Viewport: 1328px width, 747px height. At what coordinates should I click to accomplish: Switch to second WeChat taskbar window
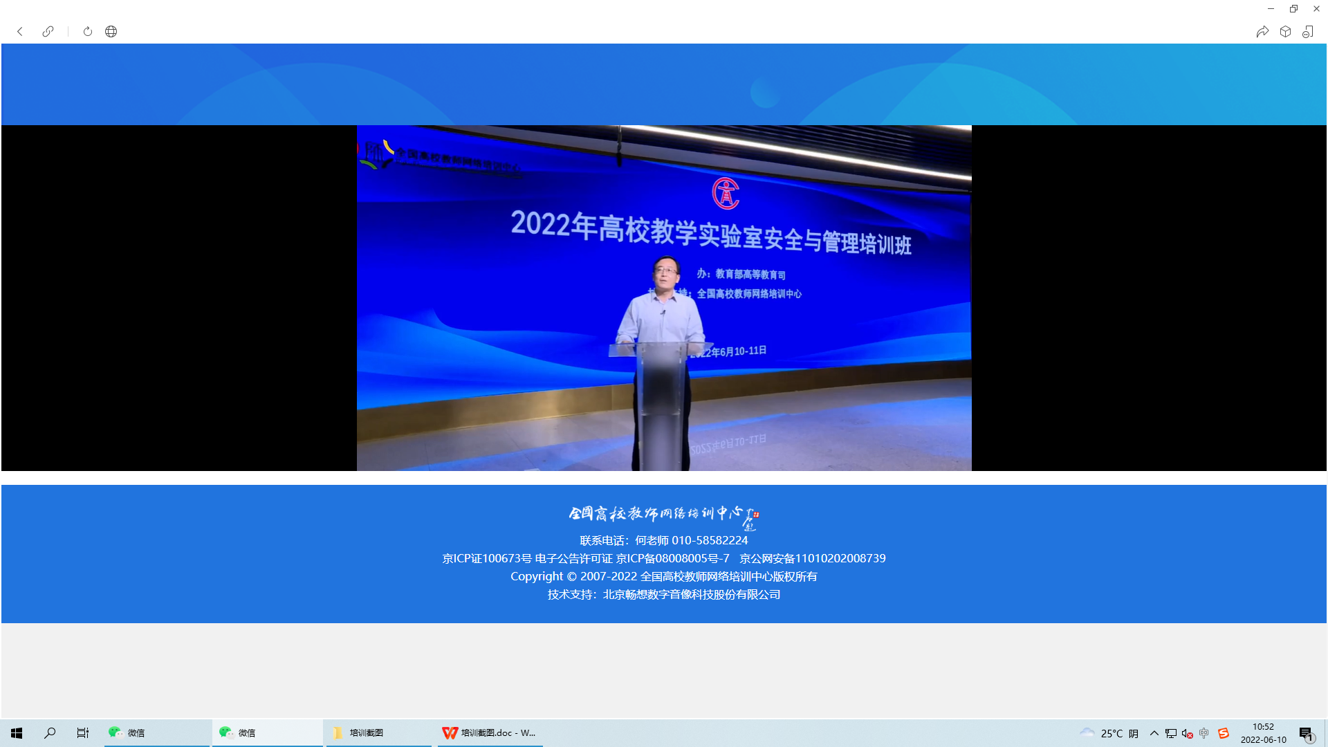pos(267,732)
